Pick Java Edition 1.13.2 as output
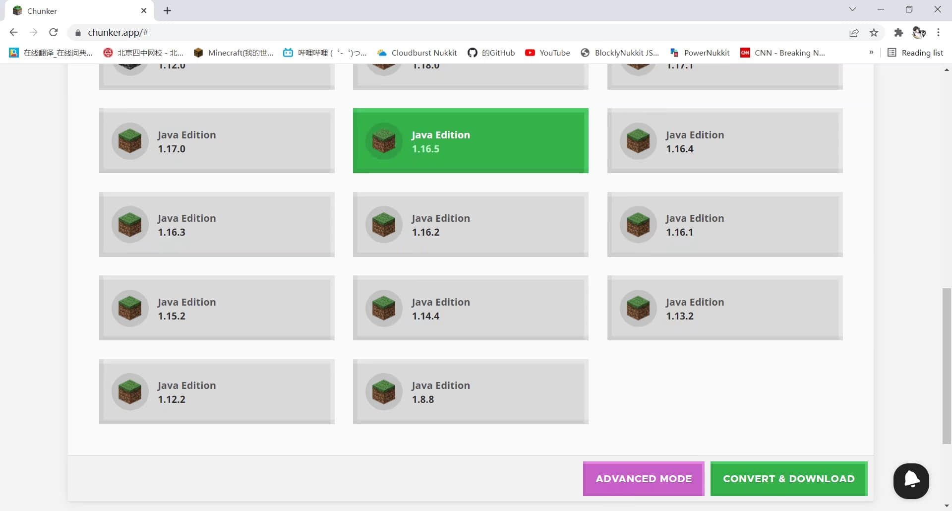 [725, 308]
